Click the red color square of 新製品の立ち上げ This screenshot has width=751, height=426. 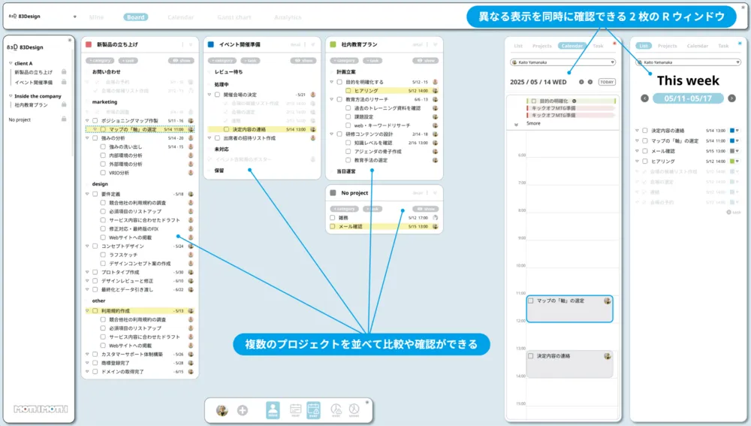pyautogui.click(x=89, y=45)
